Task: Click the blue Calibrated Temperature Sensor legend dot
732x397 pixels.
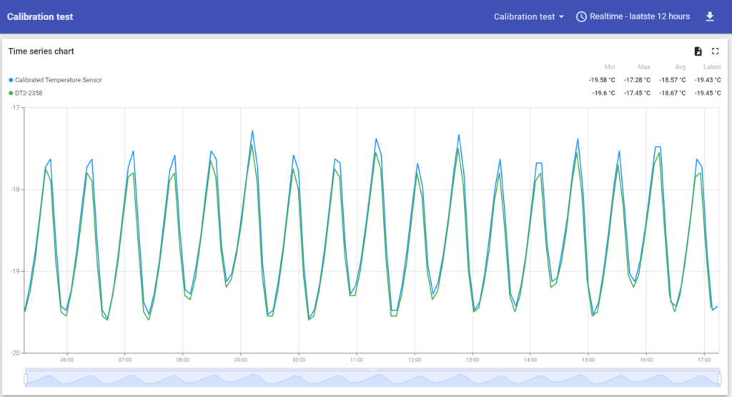Action: pyautogui.click(x=11, y=80)
